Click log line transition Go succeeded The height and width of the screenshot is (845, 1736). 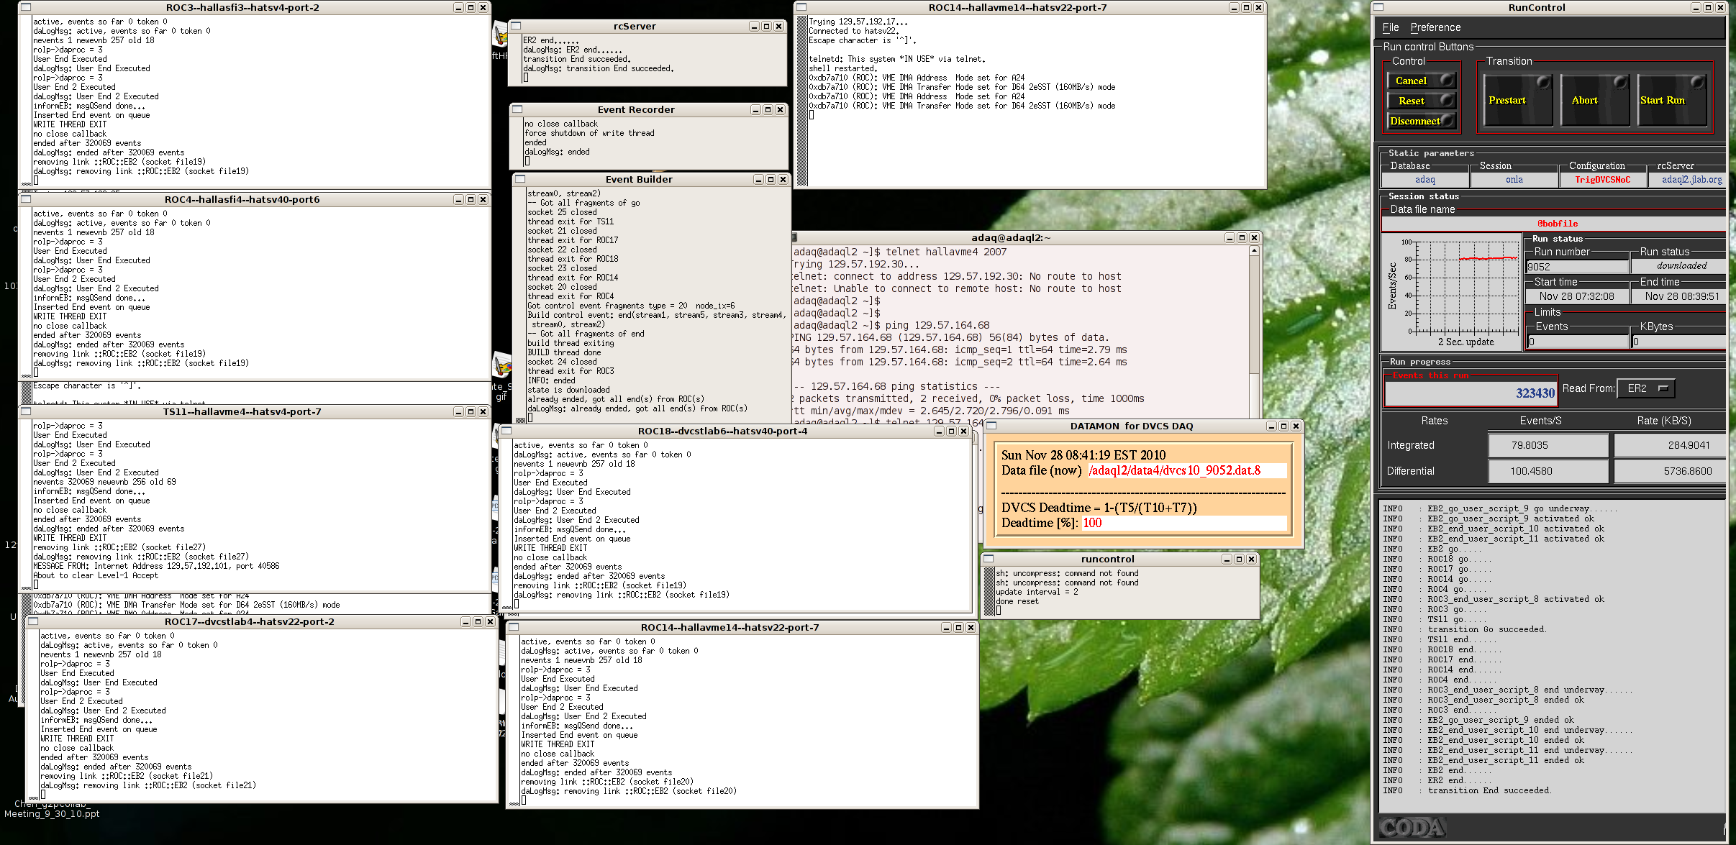[x=1464, y=629]
